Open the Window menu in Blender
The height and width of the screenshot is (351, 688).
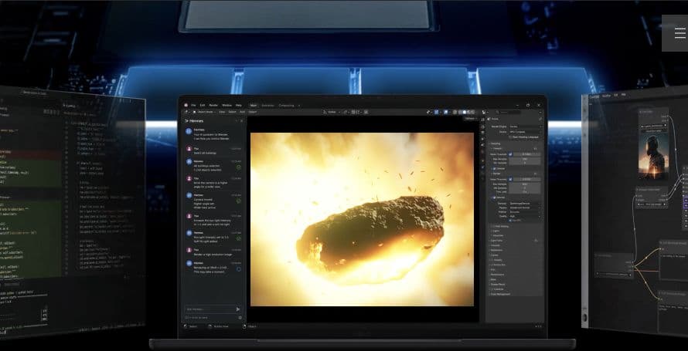coord(226,106)
